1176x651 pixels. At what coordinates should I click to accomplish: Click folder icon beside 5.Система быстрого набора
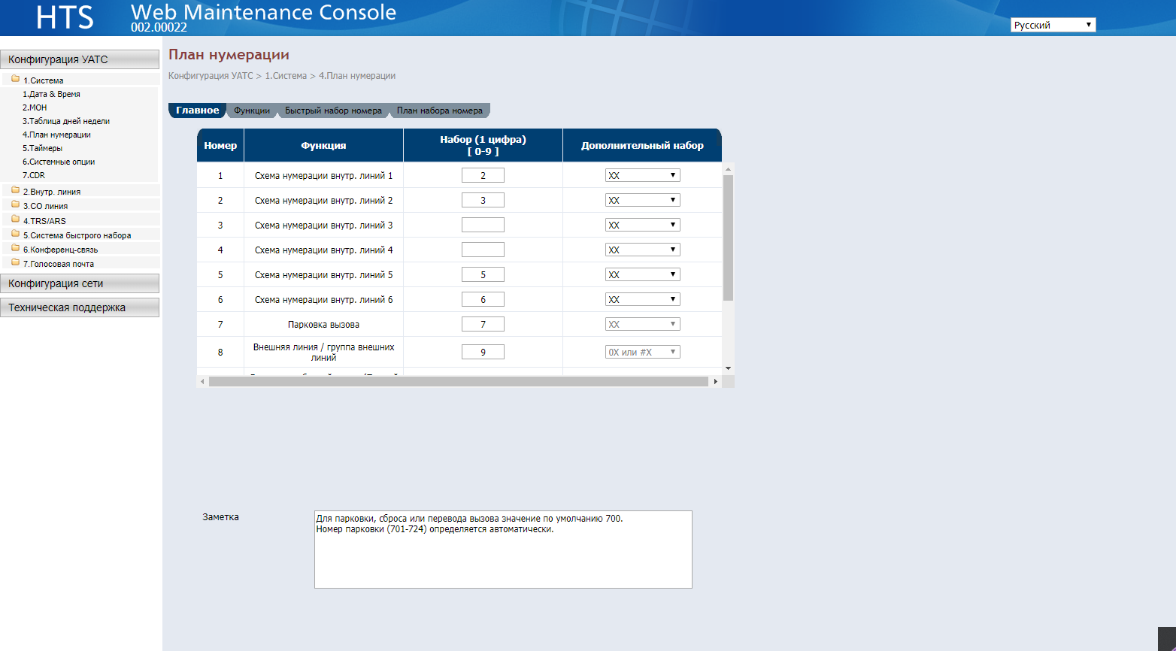pyautogui.click(x=15, y=234)
